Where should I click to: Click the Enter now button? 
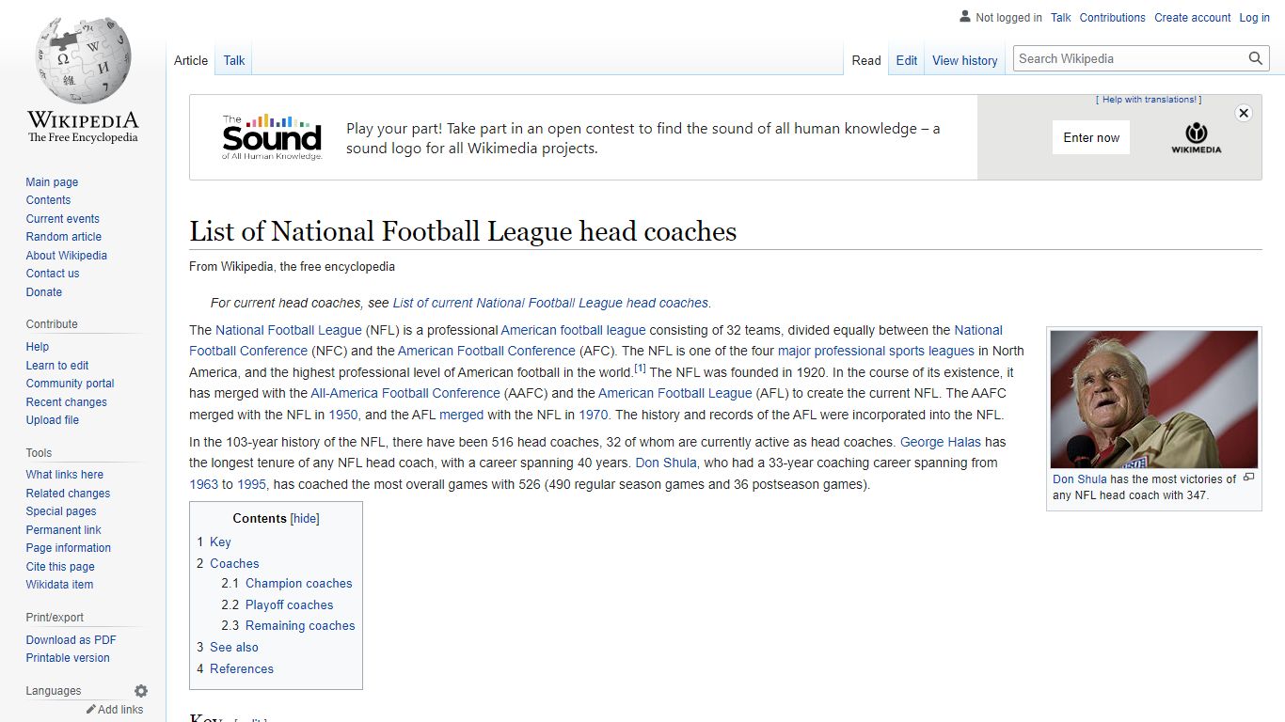coord(1091,137)
